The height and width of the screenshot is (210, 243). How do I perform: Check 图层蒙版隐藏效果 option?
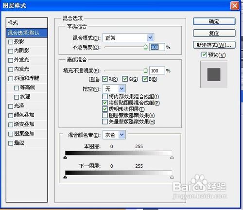(x=105, y=115)
